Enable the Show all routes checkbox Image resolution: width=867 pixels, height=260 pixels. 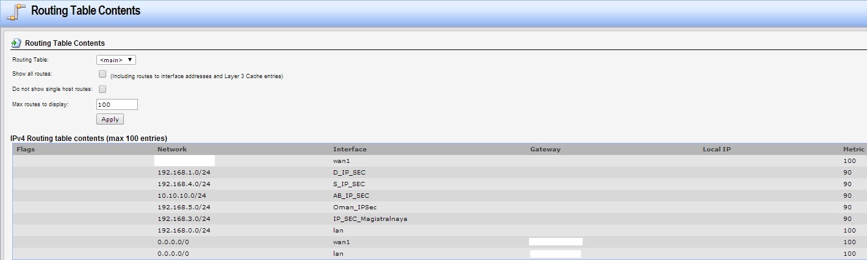click(x=103, y=74)
